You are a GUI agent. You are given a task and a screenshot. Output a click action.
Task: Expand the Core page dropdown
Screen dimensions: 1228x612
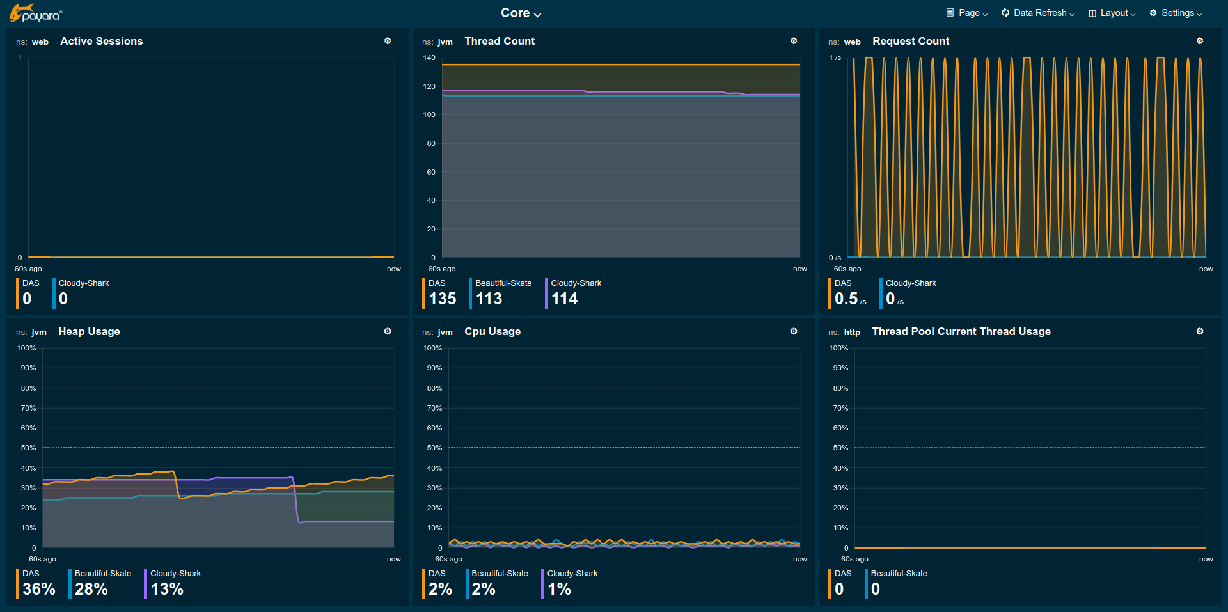(x=521, y=13)
